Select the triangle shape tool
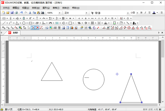This screenshot has height=111, width=165. [17, 23]
